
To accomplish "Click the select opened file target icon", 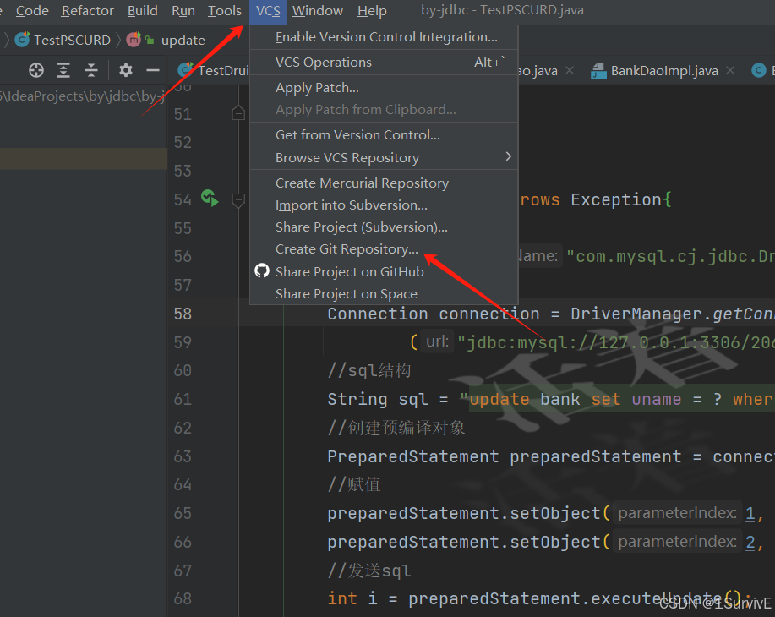I will point(36,71).
